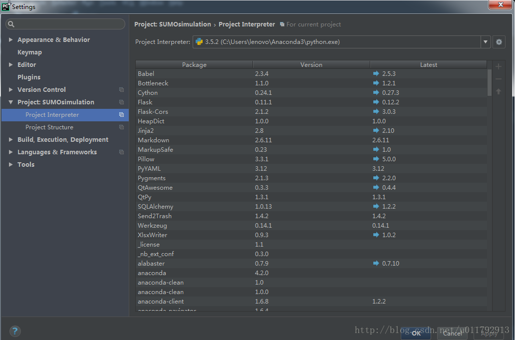Click the project icon beside Languages & Frameworks
515x340 pixels.
point(122,152)
